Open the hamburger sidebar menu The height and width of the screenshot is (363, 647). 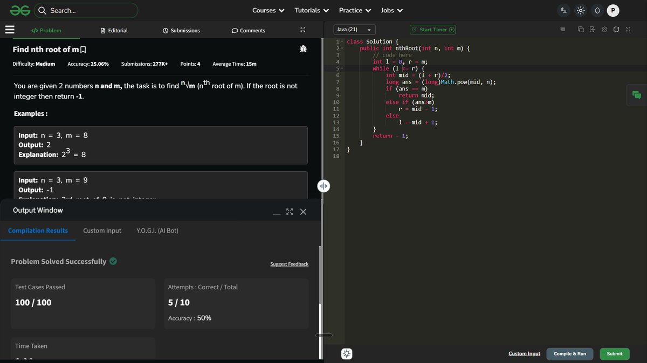(x=9, y=30)
